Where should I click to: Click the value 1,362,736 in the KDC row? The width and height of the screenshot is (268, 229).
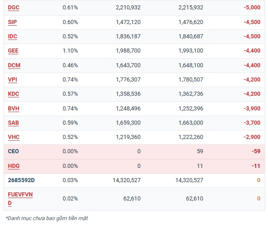pyautogui.click(x=191, y=94)
